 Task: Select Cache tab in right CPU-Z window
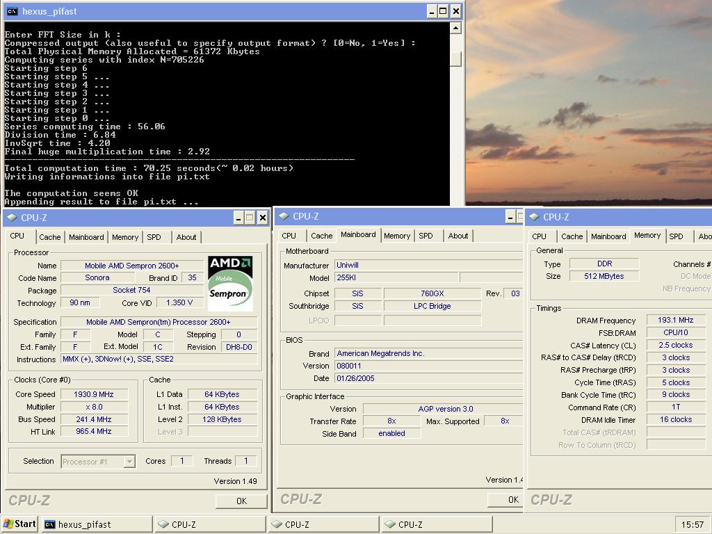coord(572,236)
